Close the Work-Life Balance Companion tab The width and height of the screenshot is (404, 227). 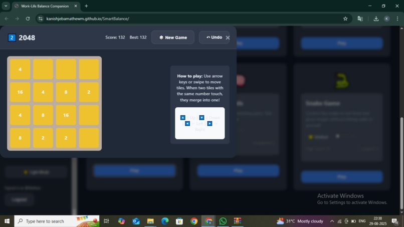76,6
